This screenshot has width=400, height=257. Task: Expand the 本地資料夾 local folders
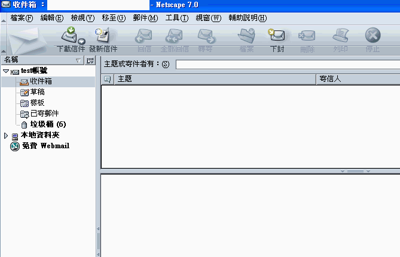[x=6, y=136]
